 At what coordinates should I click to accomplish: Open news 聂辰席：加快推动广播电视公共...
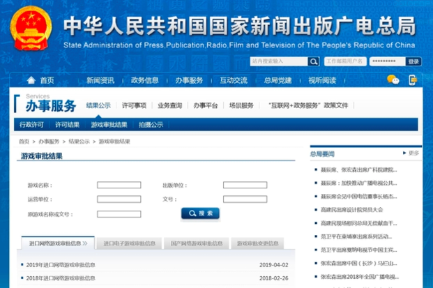[358, 183]
